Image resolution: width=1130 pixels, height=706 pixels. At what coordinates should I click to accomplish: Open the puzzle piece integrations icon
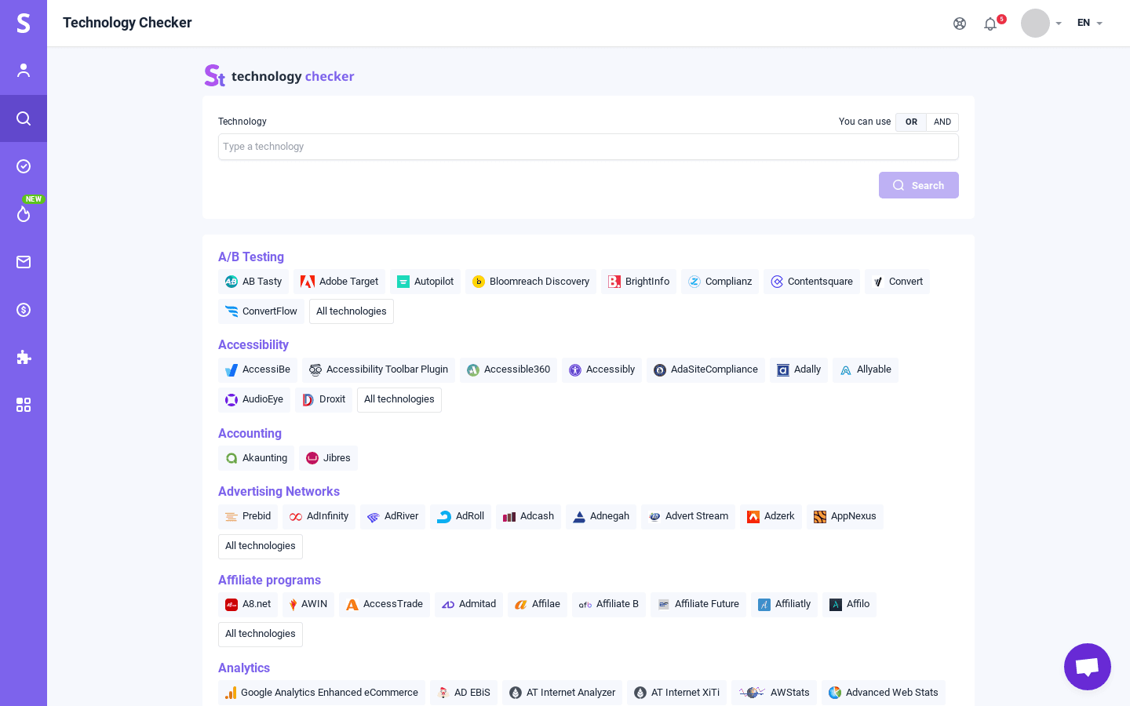[x=24, y=357]
